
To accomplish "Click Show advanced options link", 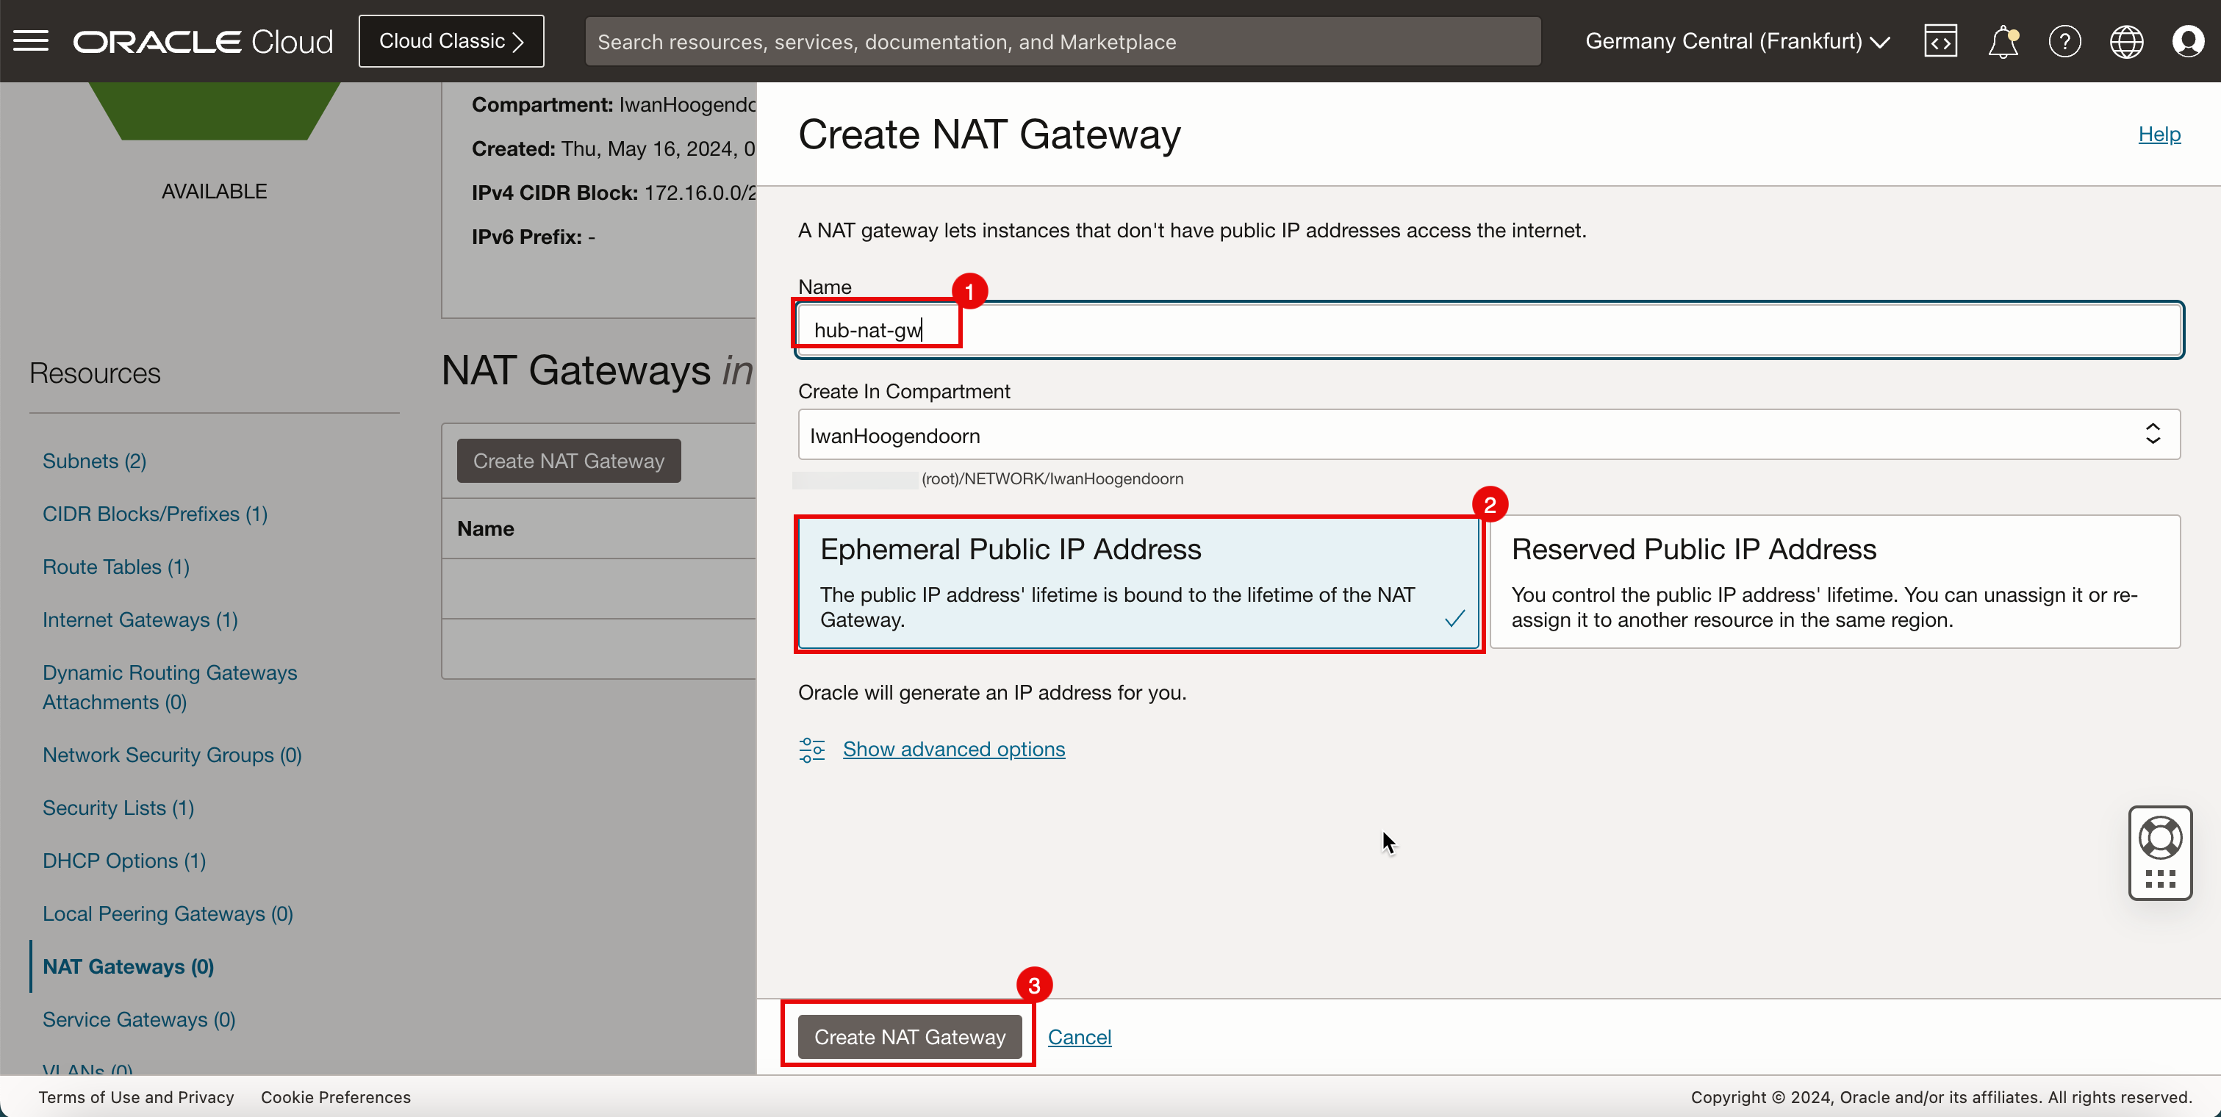I will coord(953,748).
